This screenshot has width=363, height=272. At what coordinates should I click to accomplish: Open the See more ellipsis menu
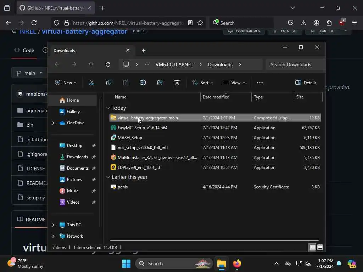coord(260,83)
